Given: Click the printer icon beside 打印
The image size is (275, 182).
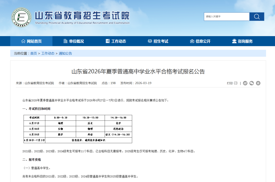Looking at the screenshot, I should [236, 83].
